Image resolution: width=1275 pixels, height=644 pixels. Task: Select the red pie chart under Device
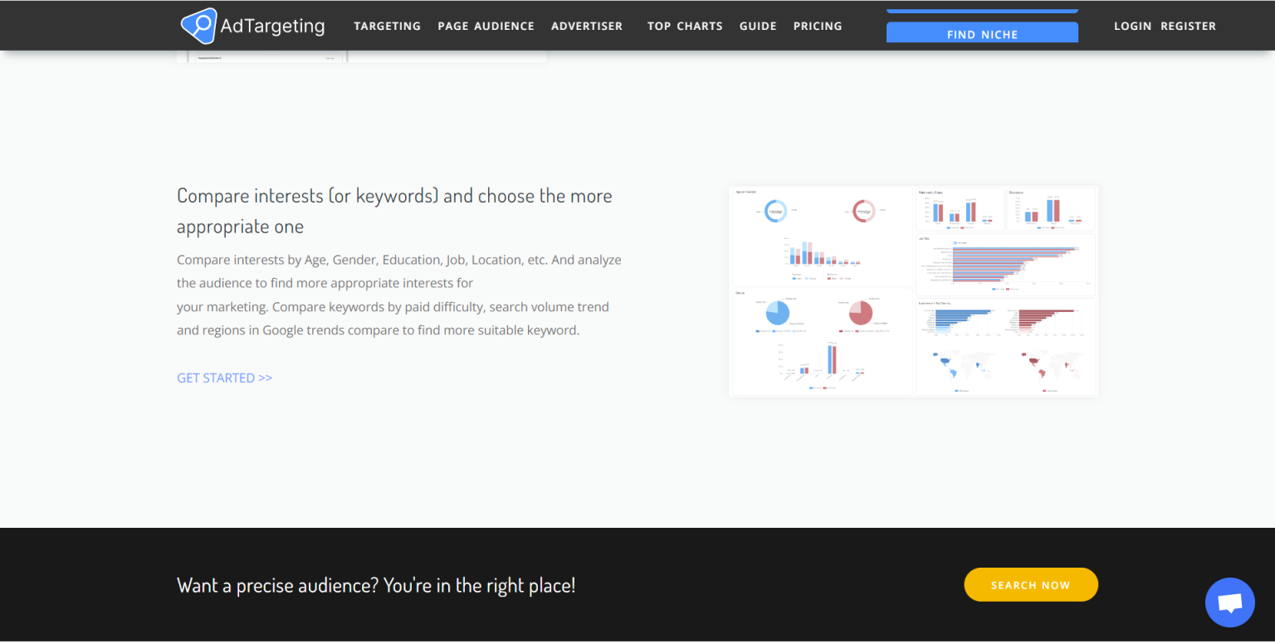(x=861, y=313)
